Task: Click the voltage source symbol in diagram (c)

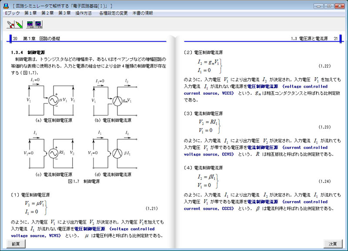Action: [54, 153]
